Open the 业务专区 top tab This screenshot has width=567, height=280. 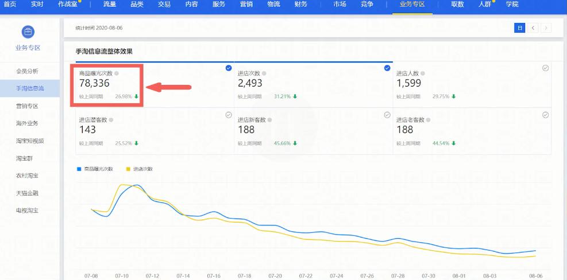point(412,5)
